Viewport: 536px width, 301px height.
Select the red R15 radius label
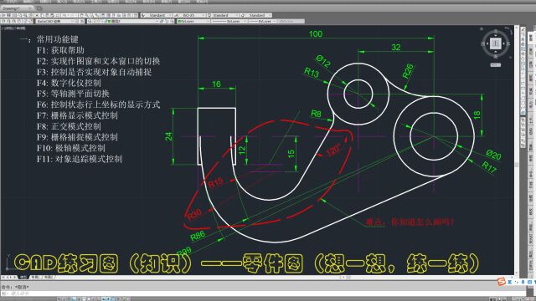(216, 182)
